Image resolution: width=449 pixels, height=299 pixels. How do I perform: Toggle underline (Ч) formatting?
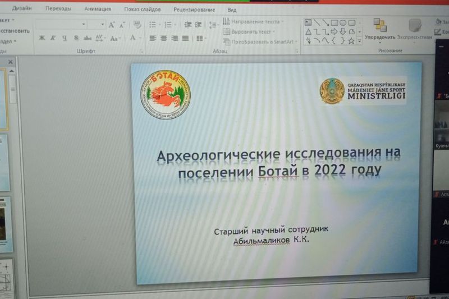click(x=65, y=38)
